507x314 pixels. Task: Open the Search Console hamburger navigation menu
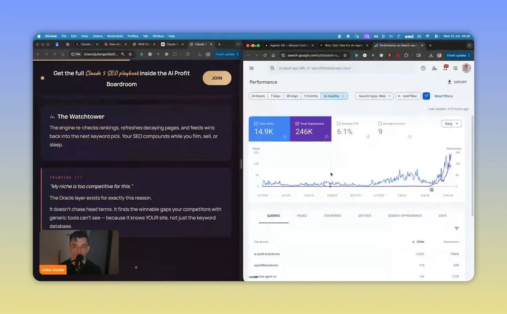251,68
